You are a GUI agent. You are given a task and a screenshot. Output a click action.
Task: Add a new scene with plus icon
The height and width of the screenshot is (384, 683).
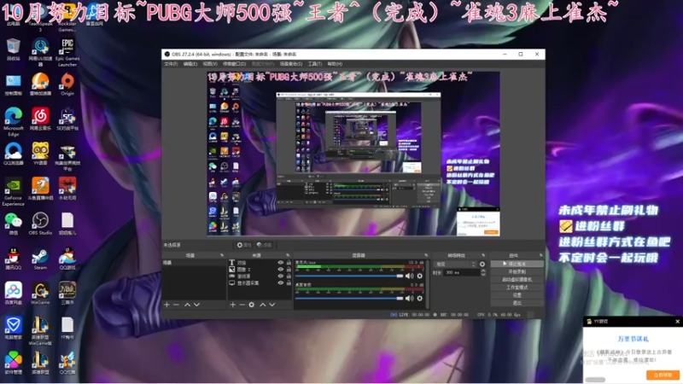coord(166,305)
